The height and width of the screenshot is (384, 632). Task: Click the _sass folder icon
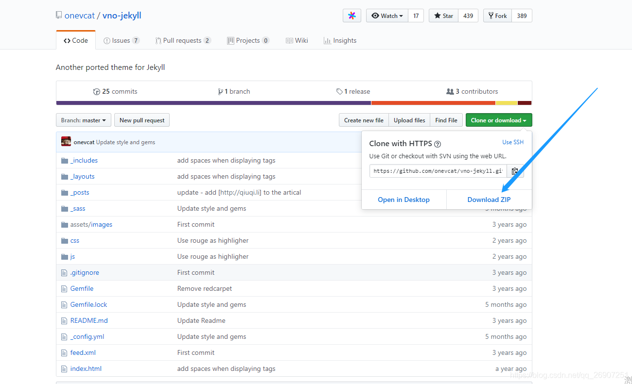click(65, 208)
